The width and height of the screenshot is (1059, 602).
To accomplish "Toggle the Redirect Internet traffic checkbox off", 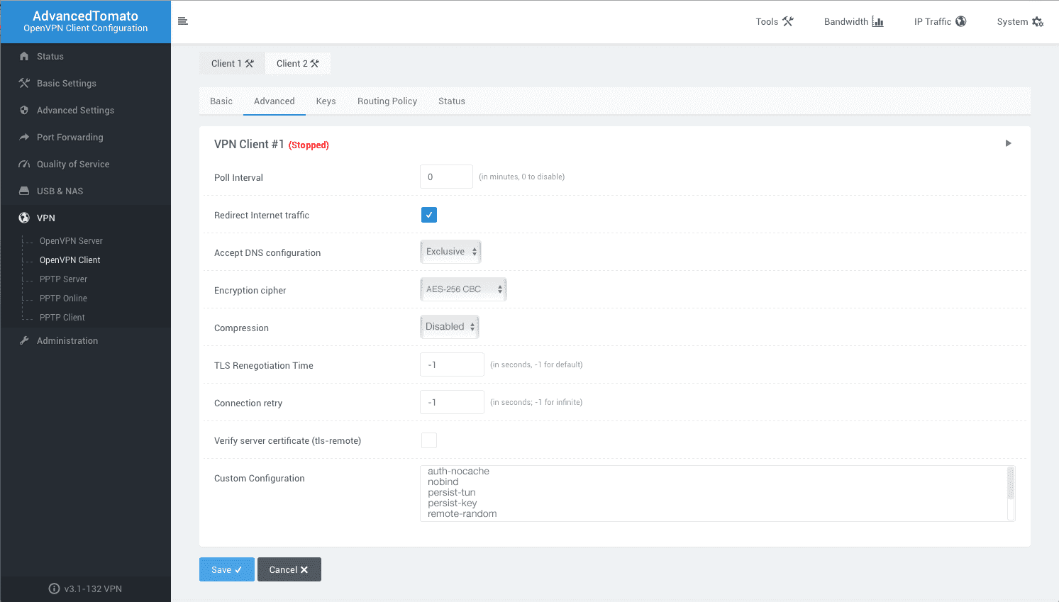I will click(428, 214).
